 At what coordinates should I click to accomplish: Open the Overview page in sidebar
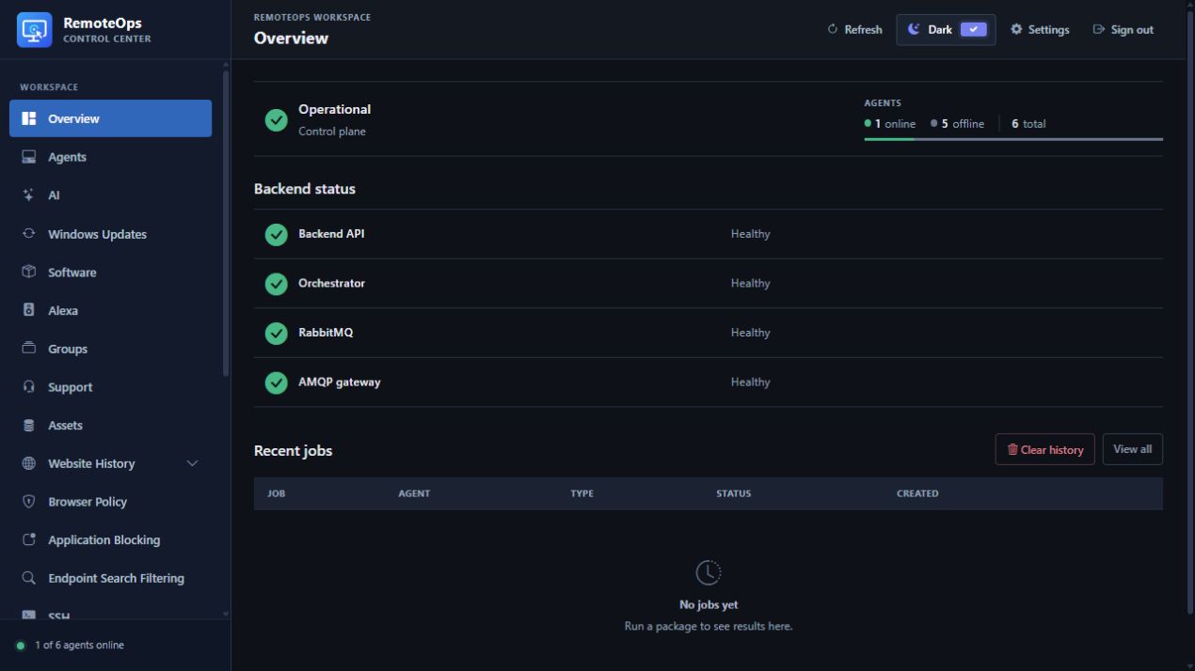point(110,118)
